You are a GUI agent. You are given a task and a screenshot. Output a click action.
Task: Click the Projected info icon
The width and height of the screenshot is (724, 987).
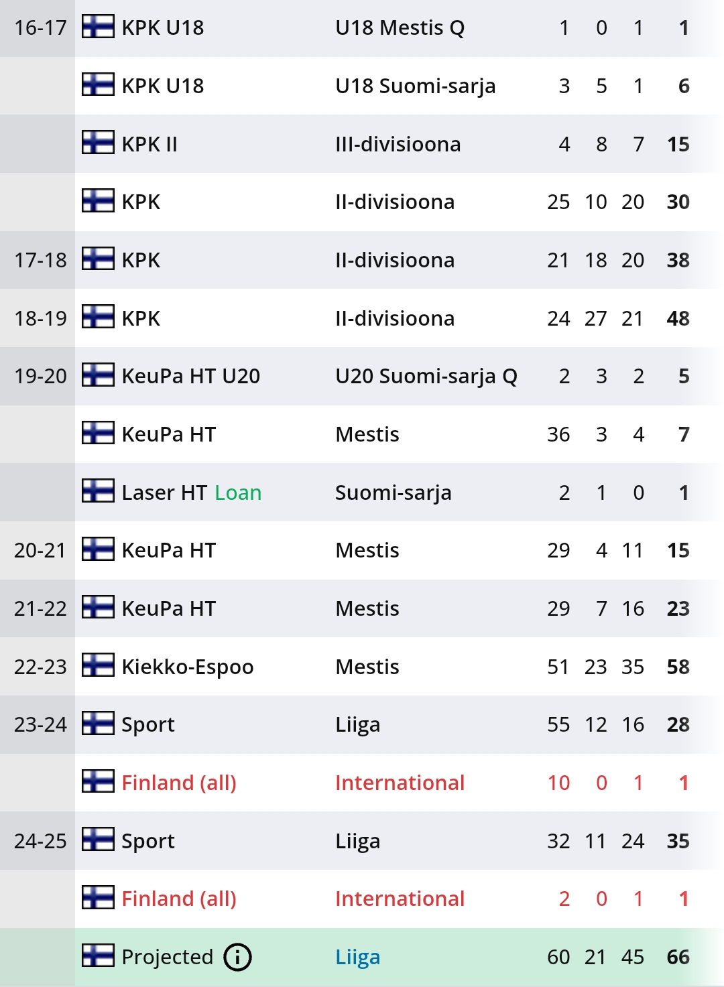(x=237, y=957)
